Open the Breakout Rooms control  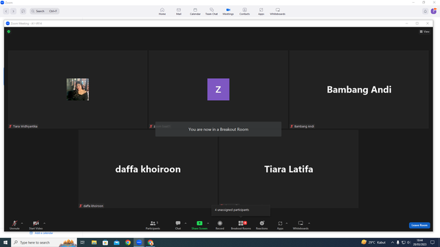coord(241,225)
